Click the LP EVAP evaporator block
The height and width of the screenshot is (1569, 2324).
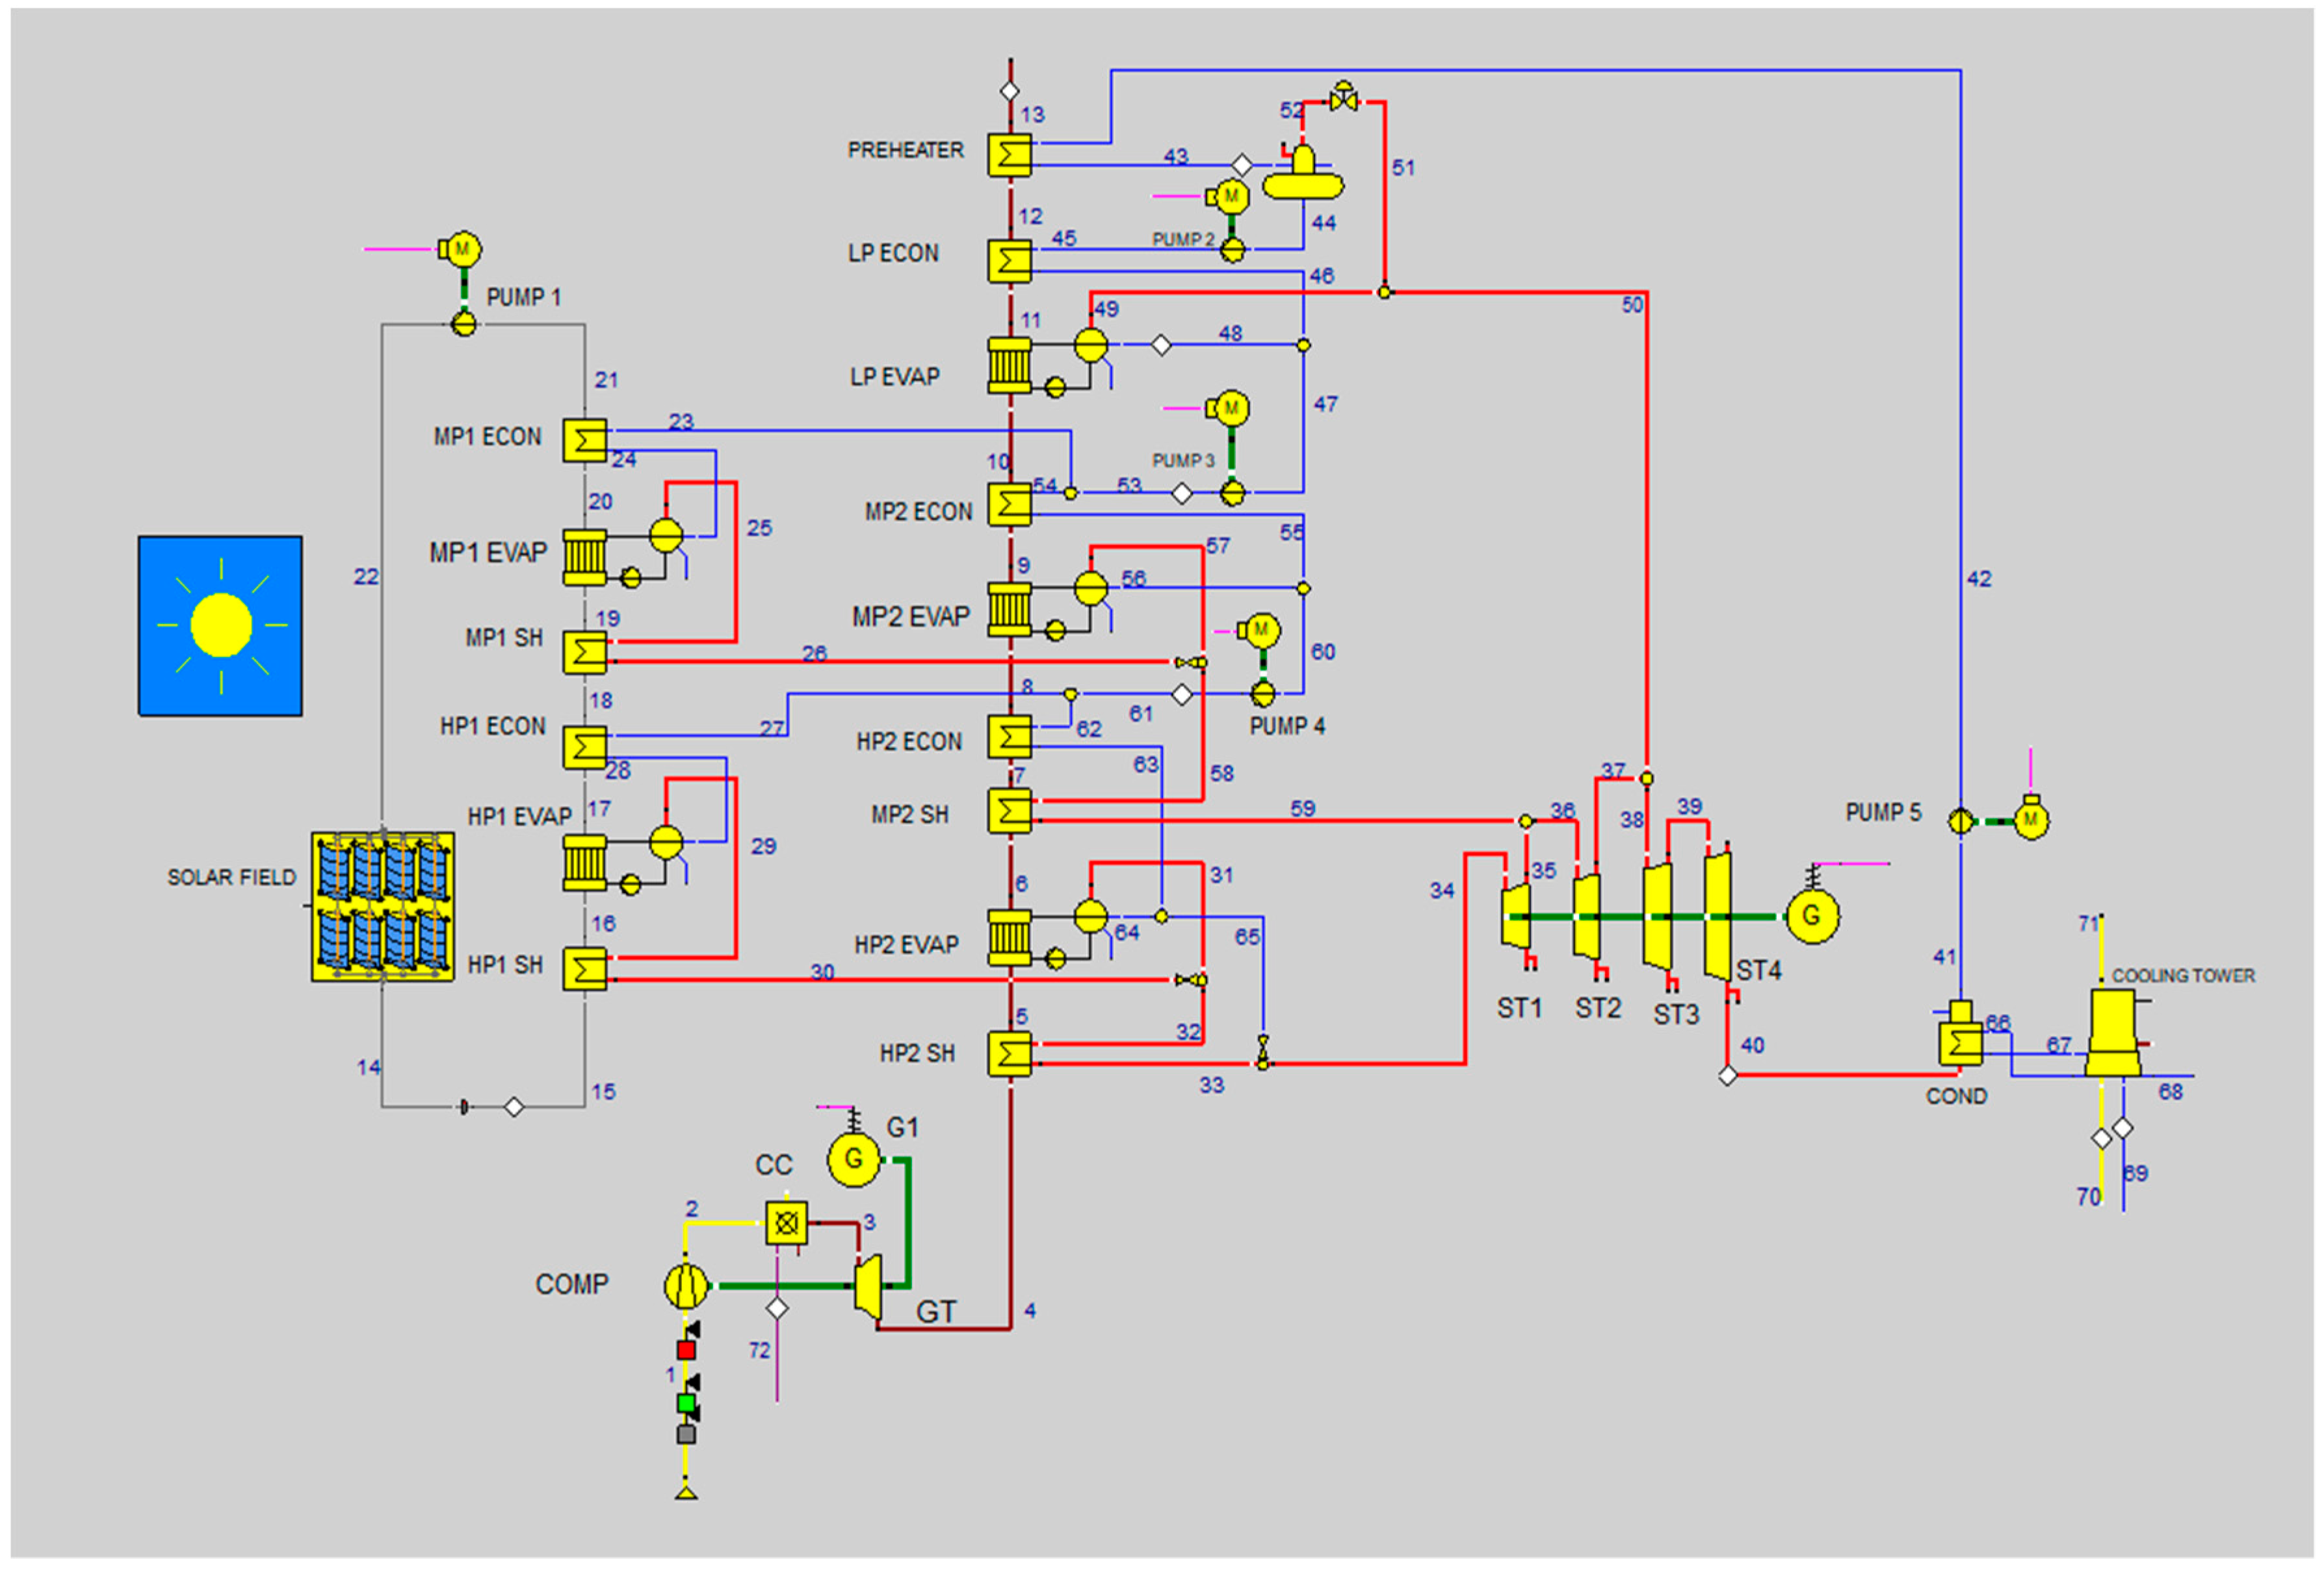1009,364
